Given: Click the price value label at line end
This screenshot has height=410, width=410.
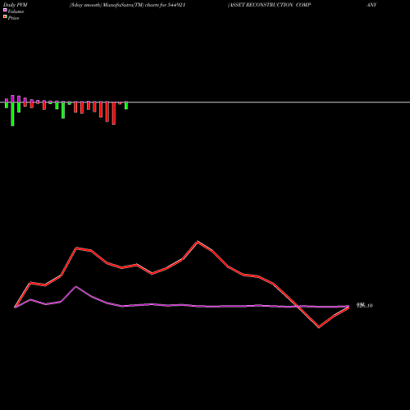Looking at the screenshot, I should [x=365, y=305].
